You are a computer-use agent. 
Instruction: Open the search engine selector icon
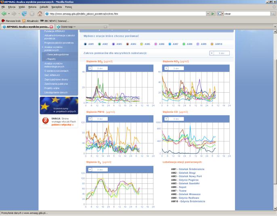click(220, 14)
